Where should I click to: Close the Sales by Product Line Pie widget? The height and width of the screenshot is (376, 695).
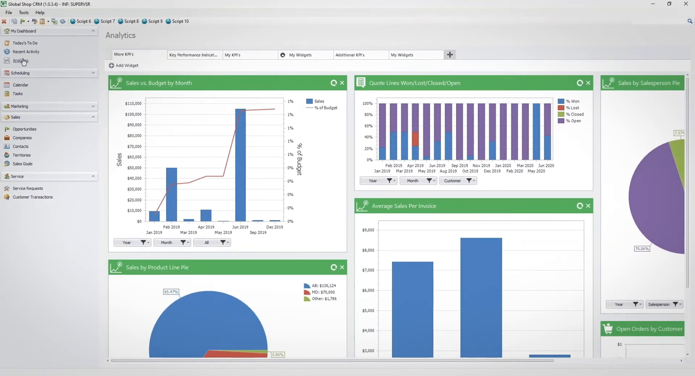click(342, 267)
